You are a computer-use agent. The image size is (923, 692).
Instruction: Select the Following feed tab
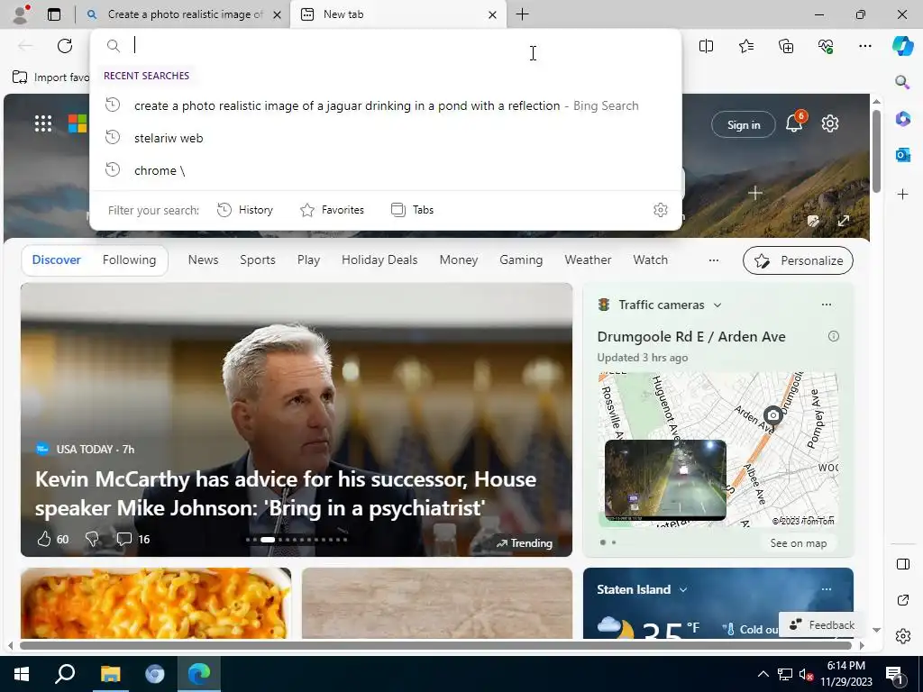129,259
